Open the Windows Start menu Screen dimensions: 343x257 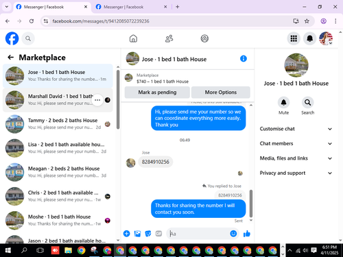pyautogui.click(x=8, y=250)
